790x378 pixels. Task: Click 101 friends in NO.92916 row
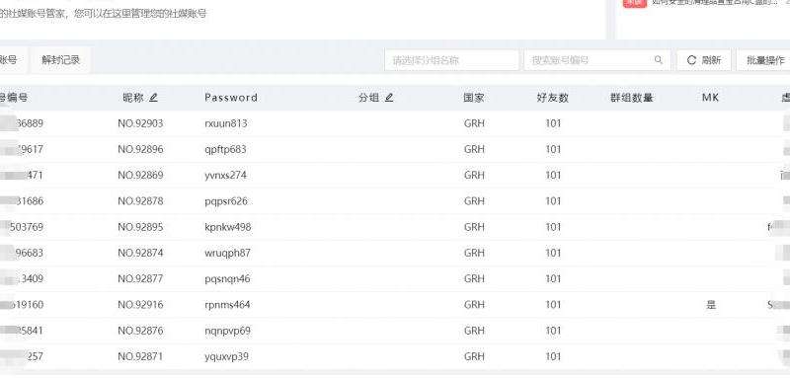pos(553,305)
